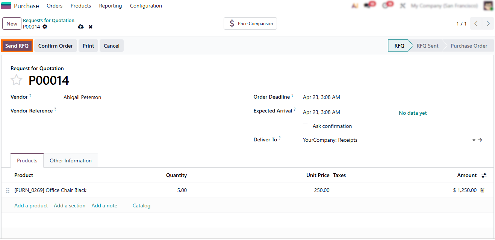Click the Price Comparison button
495x240 pixels.
tap(250, 24)
